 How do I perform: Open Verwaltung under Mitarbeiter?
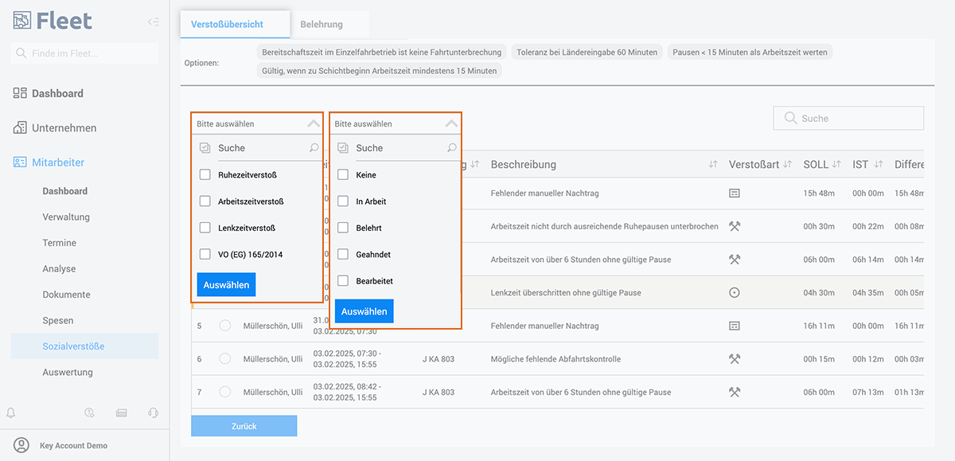coord(66,217)
